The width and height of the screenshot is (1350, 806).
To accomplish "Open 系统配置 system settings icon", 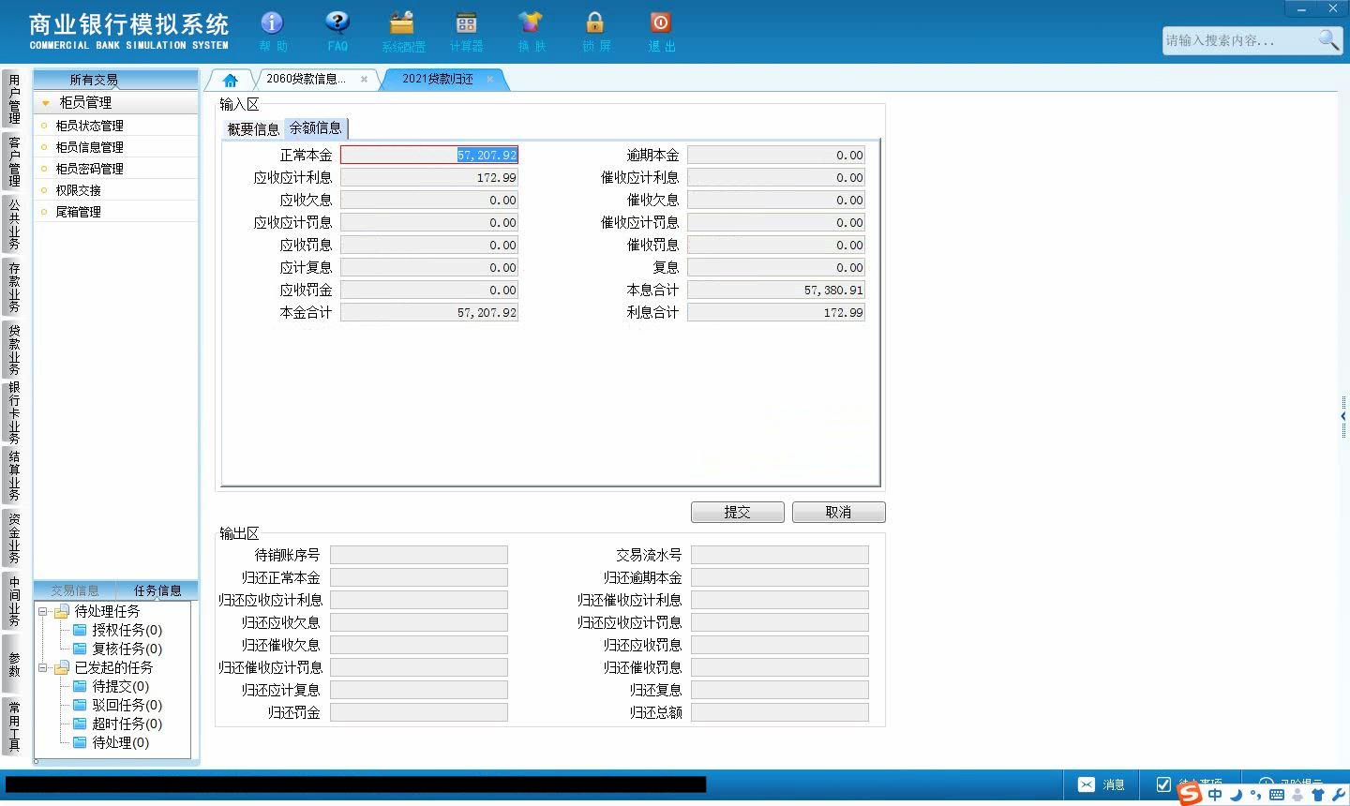I will pos(403,22).
